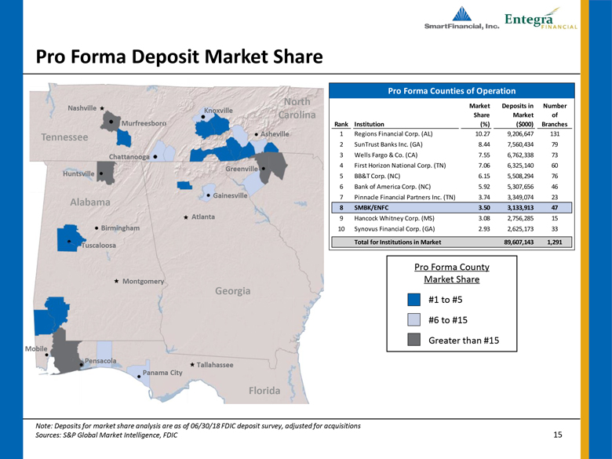Click the Panama City map label

pyautogui.click(x=162, y=373)
